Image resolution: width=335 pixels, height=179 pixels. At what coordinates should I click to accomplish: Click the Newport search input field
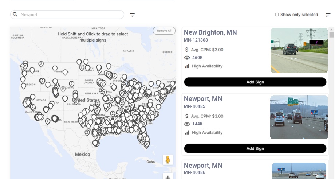pos(71,15)
